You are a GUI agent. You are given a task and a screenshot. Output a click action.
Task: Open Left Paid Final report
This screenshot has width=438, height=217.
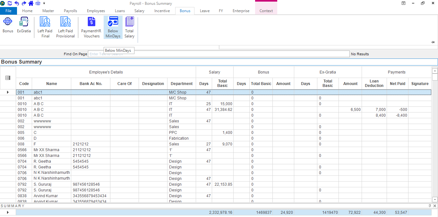tap(45, 27)
